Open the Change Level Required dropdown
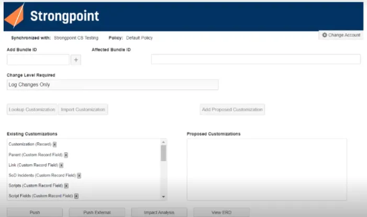The image size is (367, 217). tap(113, 85)
